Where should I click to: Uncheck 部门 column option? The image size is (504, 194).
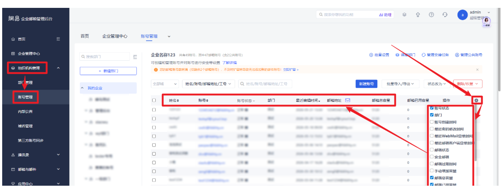[x=432, y=115]
